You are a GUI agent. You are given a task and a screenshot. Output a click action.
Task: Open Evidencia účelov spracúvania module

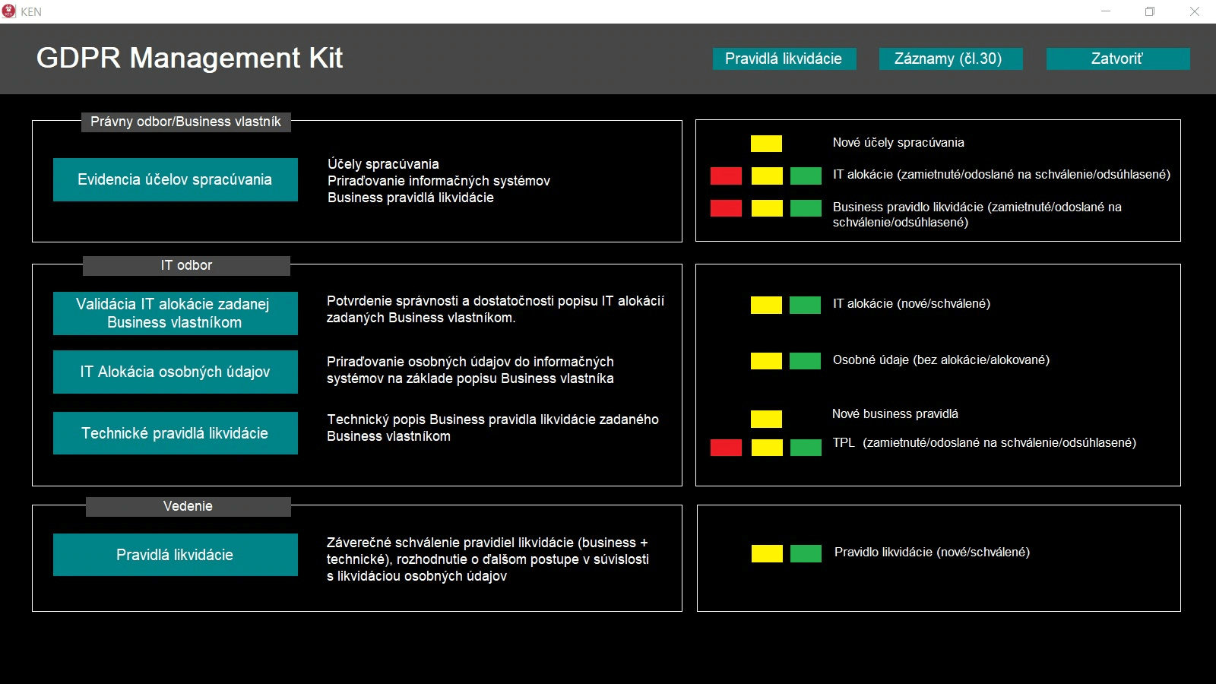[175, 179]
